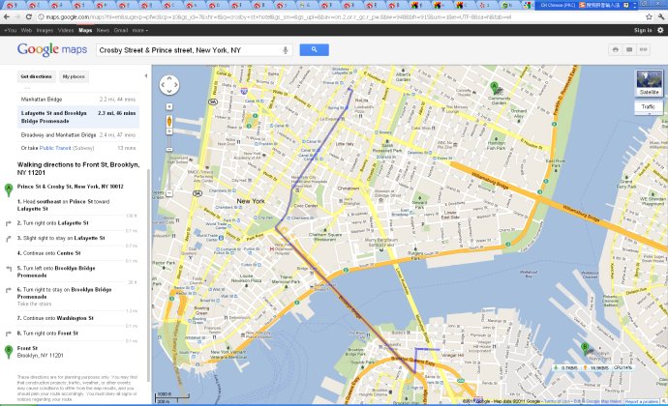668x406 pixels.
Task: Click the print icon
Action: (615, 49)
